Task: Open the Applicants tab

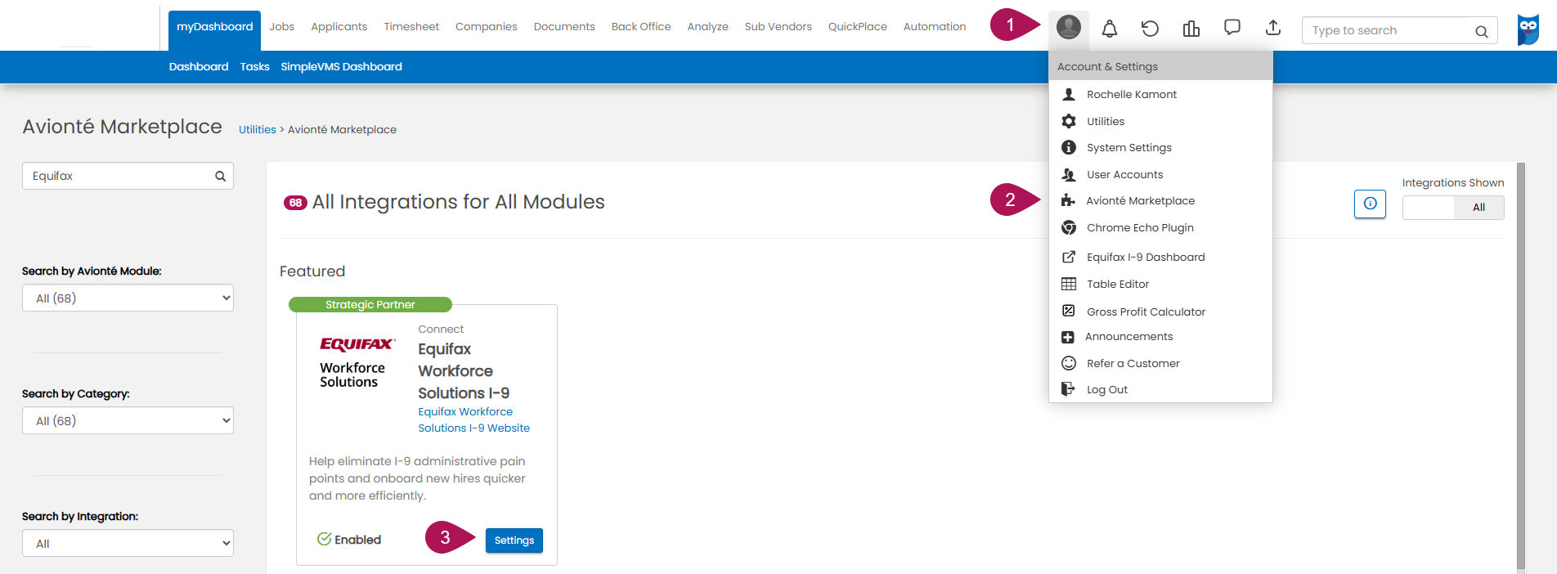Action: 339,27
